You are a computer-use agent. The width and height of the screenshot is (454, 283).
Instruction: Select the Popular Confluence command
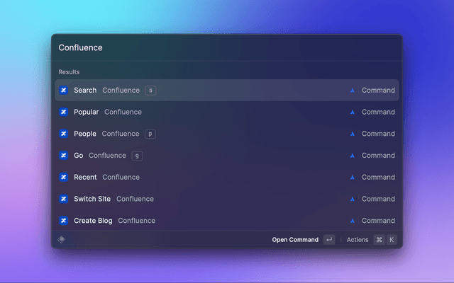213,112
